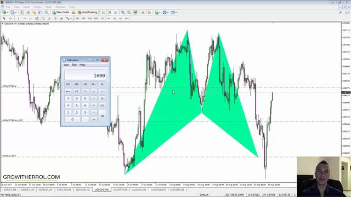
Task: Switch chart to line chart icon
Action: tap(116, 13)
